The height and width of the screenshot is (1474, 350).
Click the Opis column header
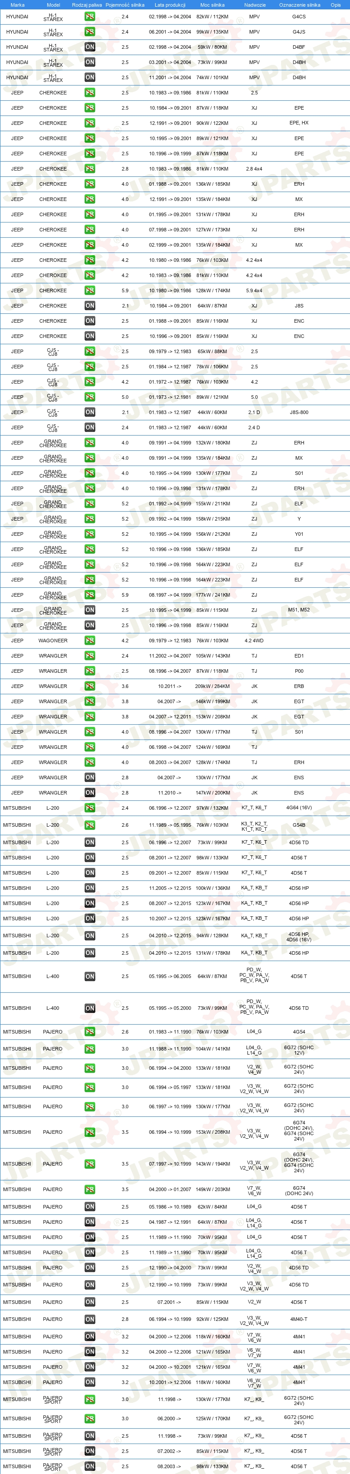pyautogui.click(x=335, y=4)
